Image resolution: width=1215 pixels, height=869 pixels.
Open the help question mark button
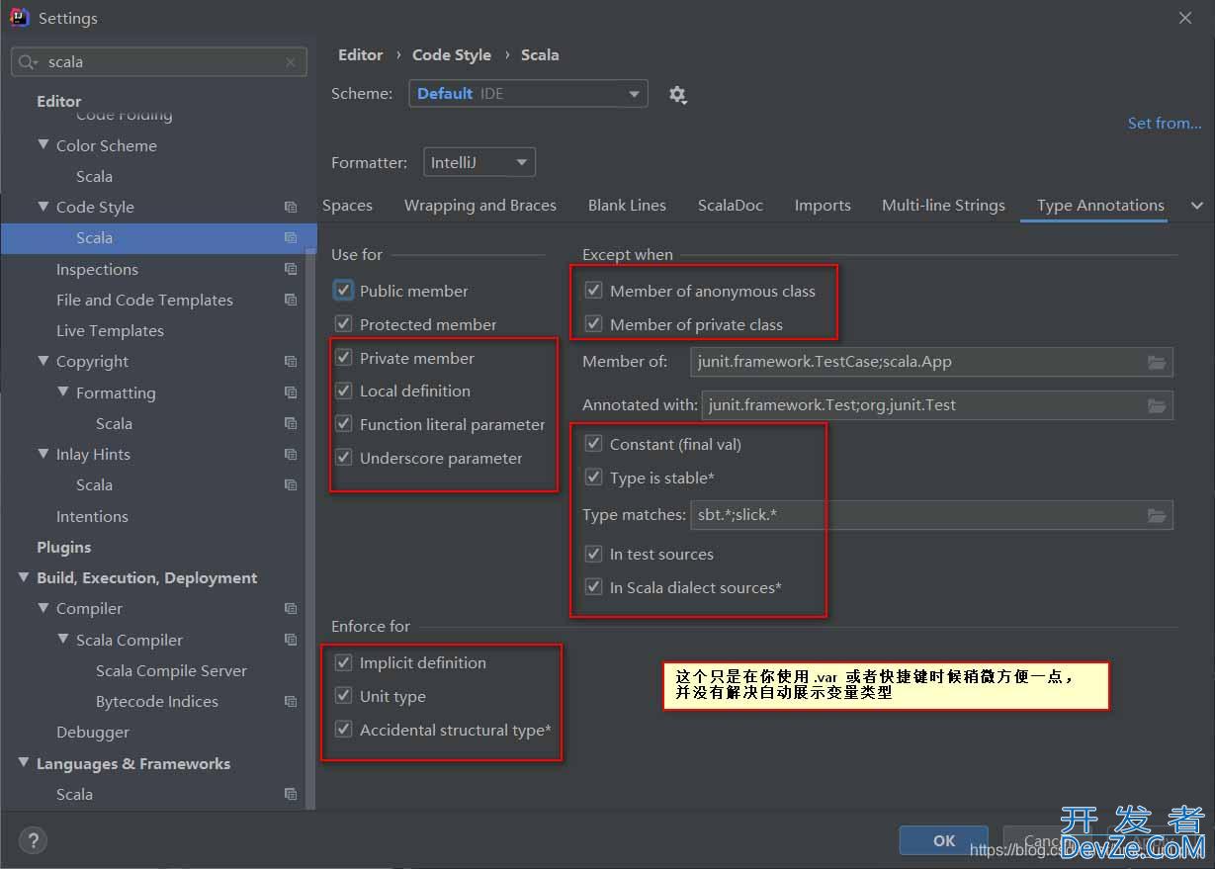[x=34, y=840]
